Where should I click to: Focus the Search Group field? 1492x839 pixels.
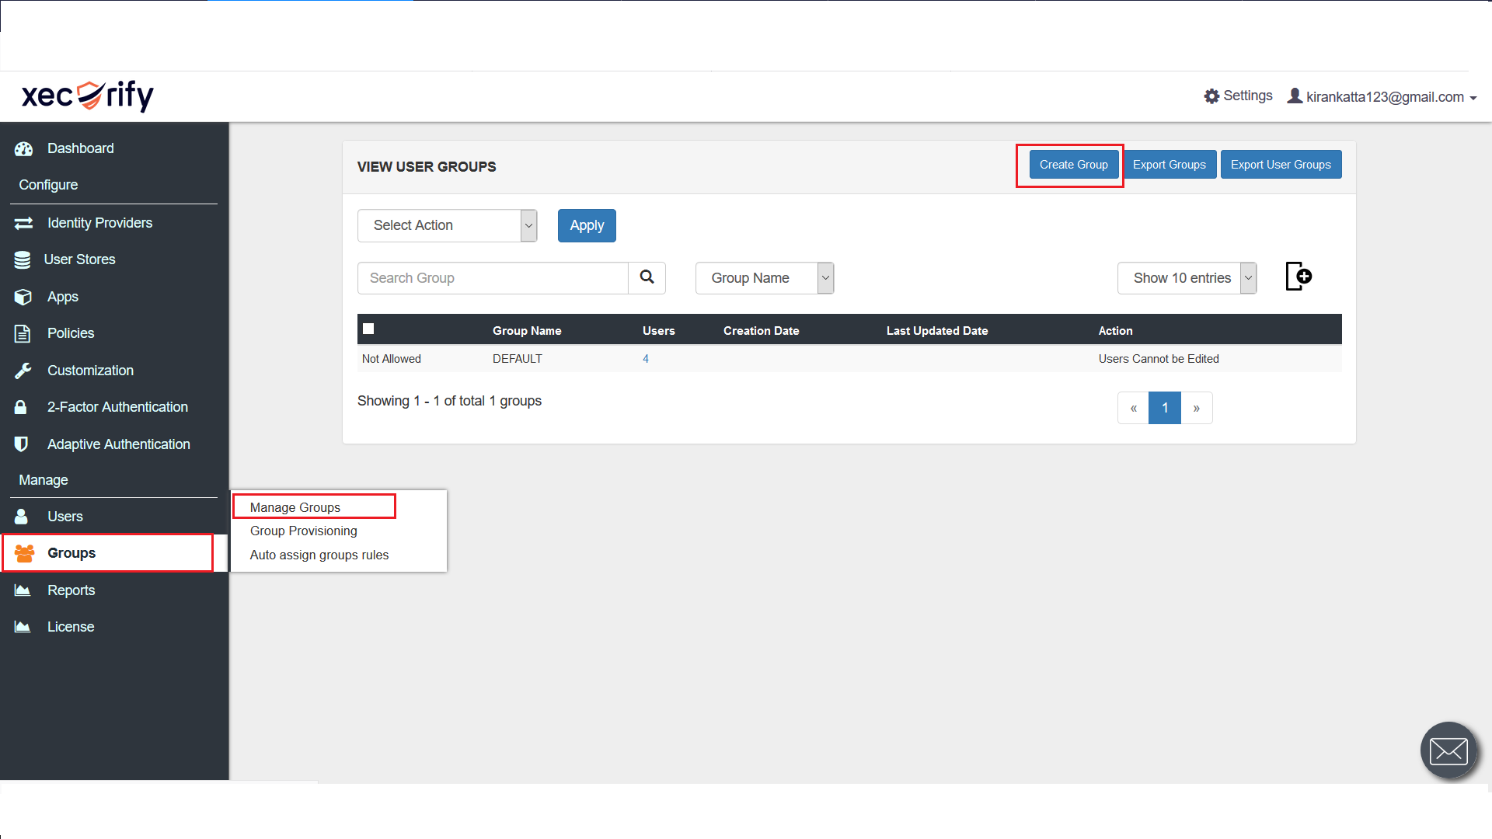493,278
